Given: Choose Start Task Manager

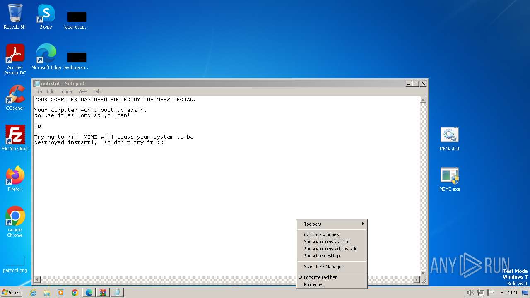Looking at the screenshot, I should 332,267.
